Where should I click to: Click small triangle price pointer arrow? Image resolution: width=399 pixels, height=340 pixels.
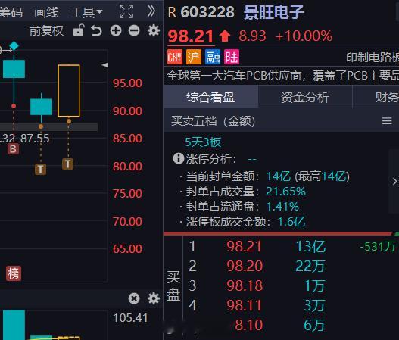[x=104, y=65]
